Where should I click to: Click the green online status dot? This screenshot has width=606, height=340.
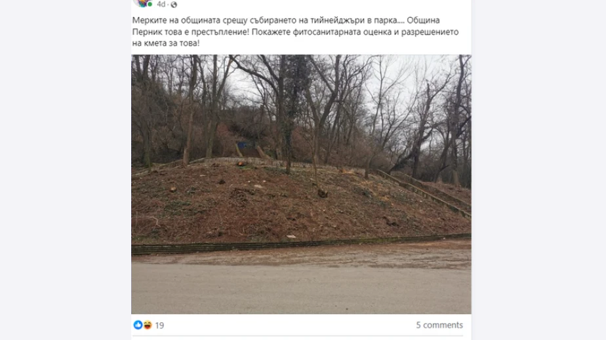coord(150,5)
